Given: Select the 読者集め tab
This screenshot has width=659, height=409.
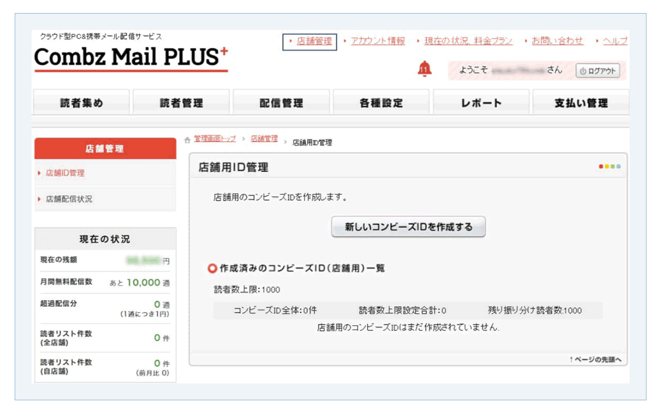Looking at the screenshot, I should pyautogui.click(x=80, y=102).
